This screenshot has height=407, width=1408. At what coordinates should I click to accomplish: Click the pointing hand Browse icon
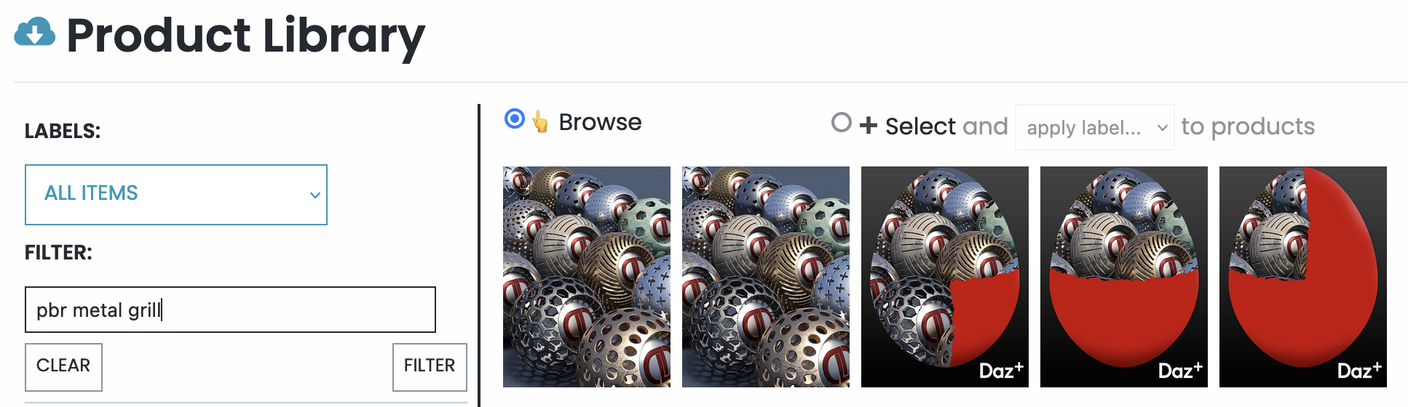pos(539,121)
